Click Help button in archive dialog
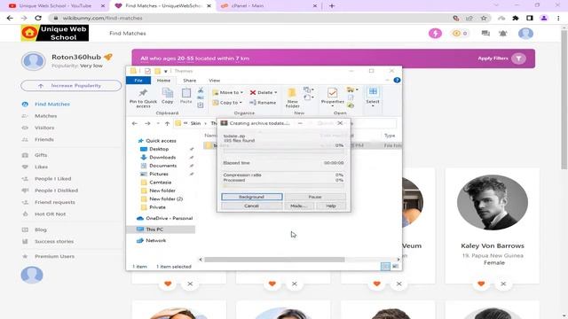 pyautogui.click(x=331, y=206)
